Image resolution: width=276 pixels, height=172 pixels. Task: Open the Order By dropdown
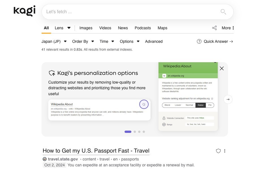83,41
